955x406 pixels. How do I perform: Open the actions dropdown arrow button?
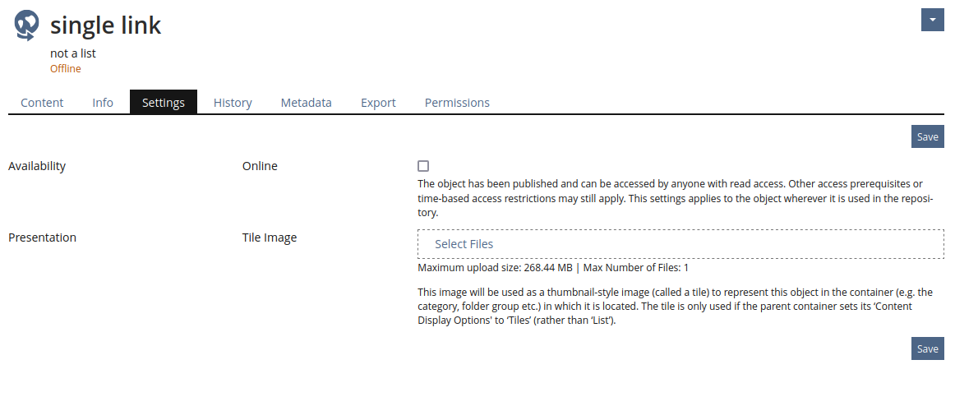[x=932, y=20]
